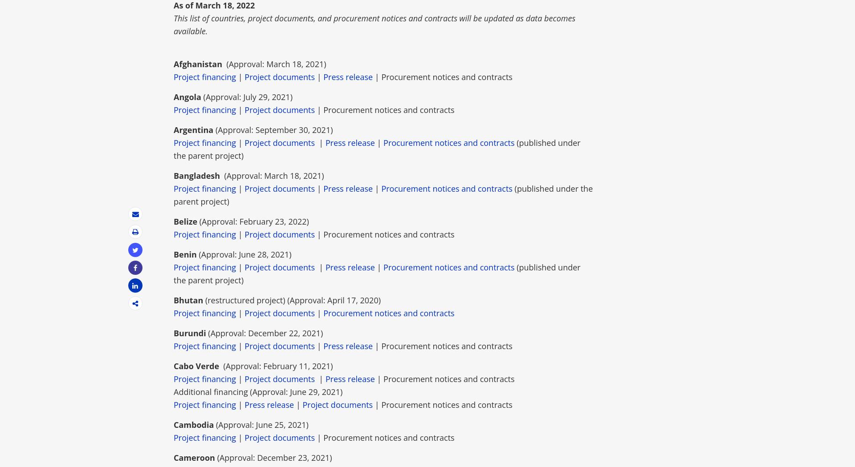Viewport: 855px width, 467px height.
Task: Open Bangladesh Press release link
Action: 348,189
